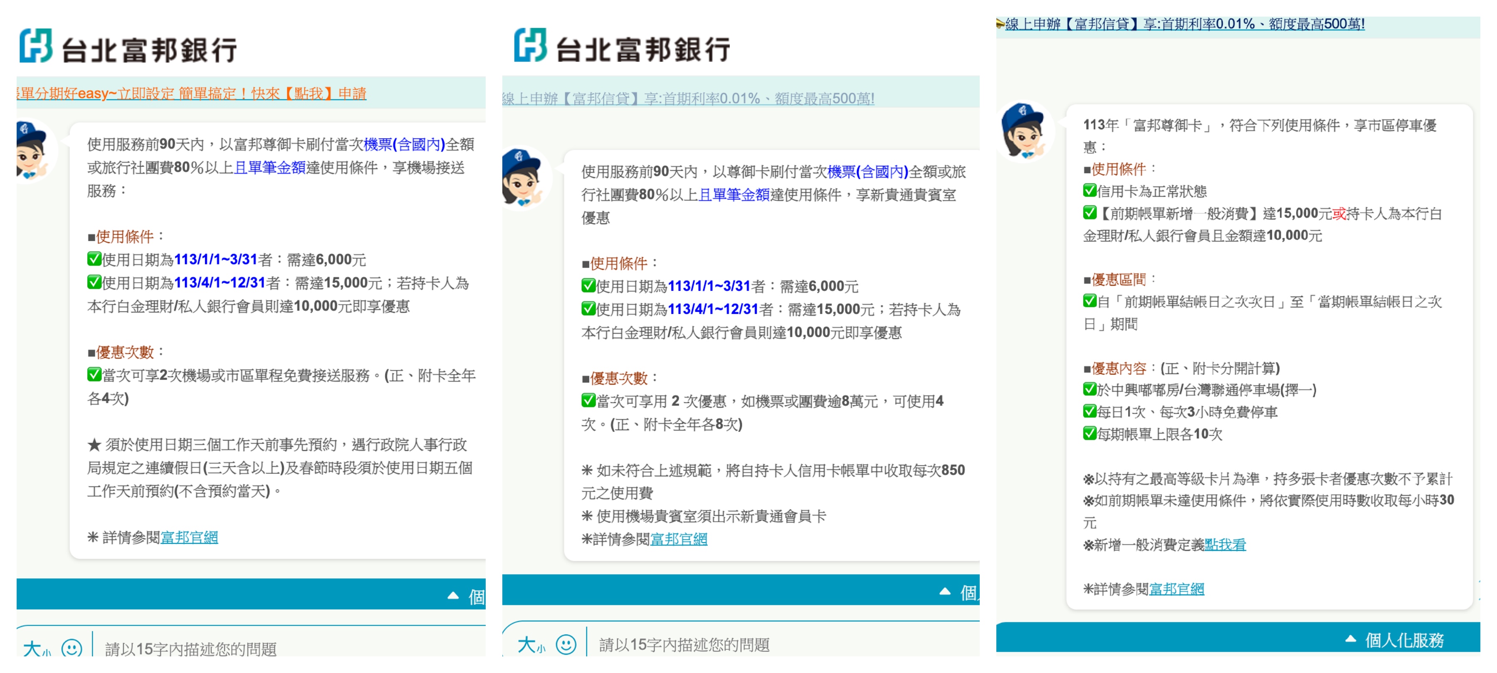Click the red 或 text in parking conditions
Viewport: 1497px width, 673px height.
pyautogui.click(x=1339, y=213)
